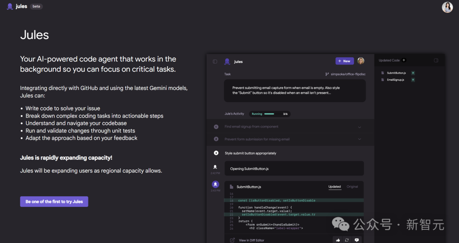
Task: Click the git branch icon beside simpsoka/office-flipdisc
Action: (327, 74)
